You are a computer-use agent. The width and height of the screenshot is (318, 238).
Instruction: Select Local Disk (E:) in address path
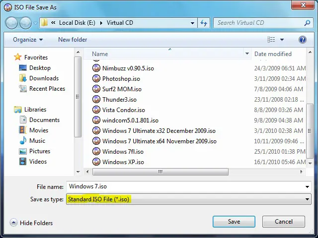(x=77, y=23)
